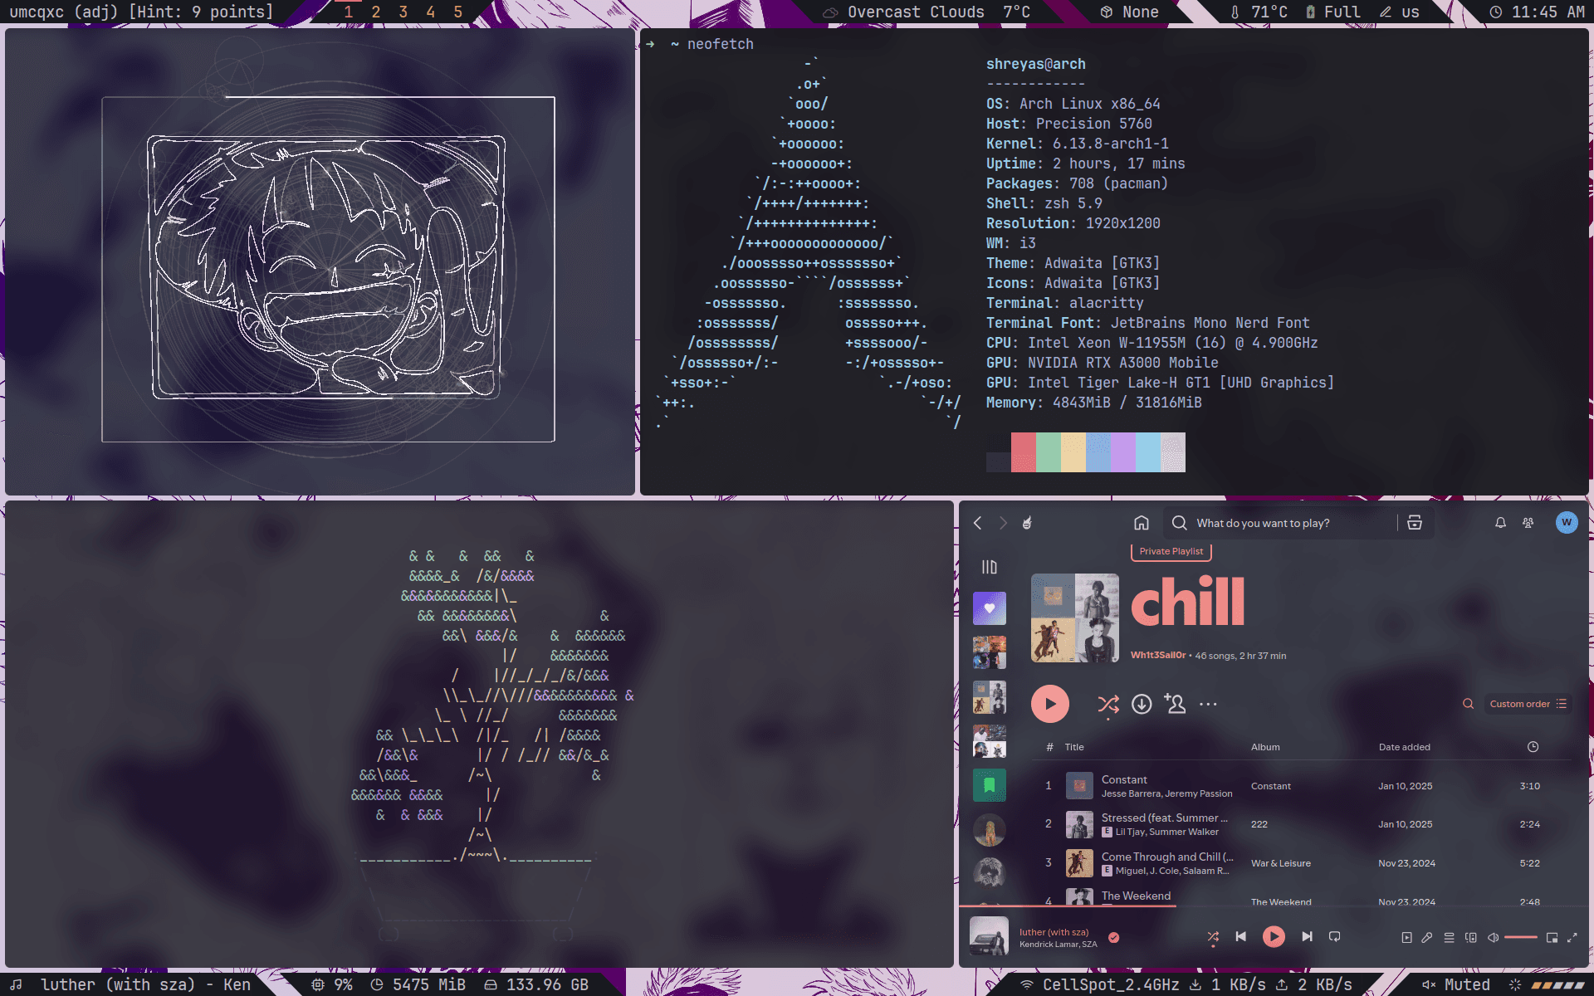Open more options ellipsis for chill playlist
This screenshot has height=996, width=1594.
click(1208, 704)
